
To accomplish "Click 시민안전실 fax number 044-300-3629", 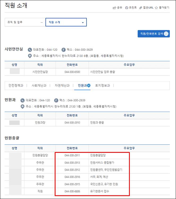I will pyautogui.click(x=84, y=50).
